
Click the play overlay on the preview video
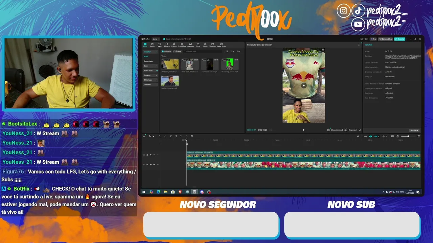(303, 85)
